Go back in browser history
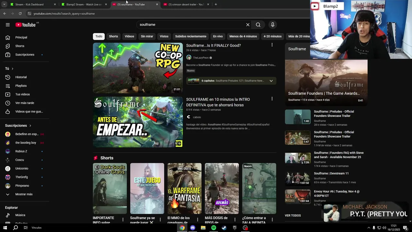Screen dimensions: 412x232 (5, 14)
